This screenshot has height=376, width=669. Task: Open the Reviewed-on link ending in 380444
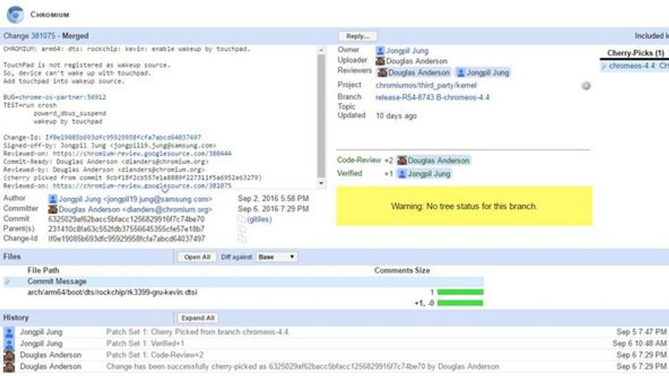(x=142, y=154)
